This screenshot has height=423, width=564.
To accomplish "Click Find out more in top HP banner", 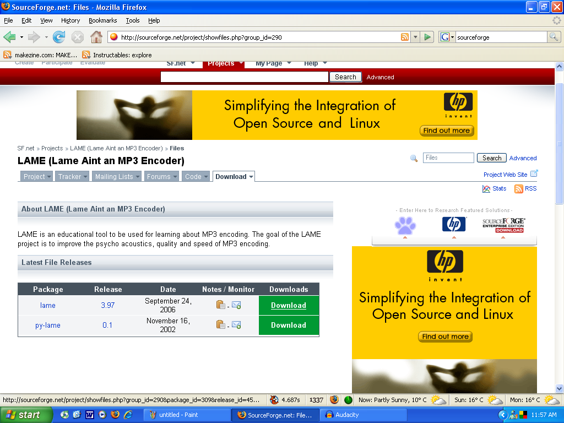I will [x=446, y=130].
